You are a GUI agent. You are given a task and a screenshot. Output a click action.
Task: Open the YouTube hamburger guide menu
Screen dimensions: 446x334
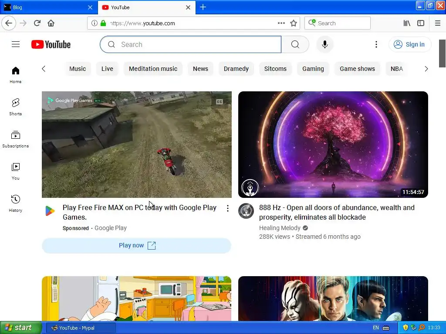pos(16,44)
